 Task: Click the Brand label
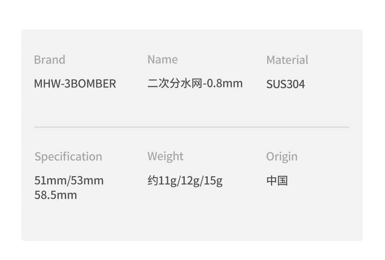[49, 60]
